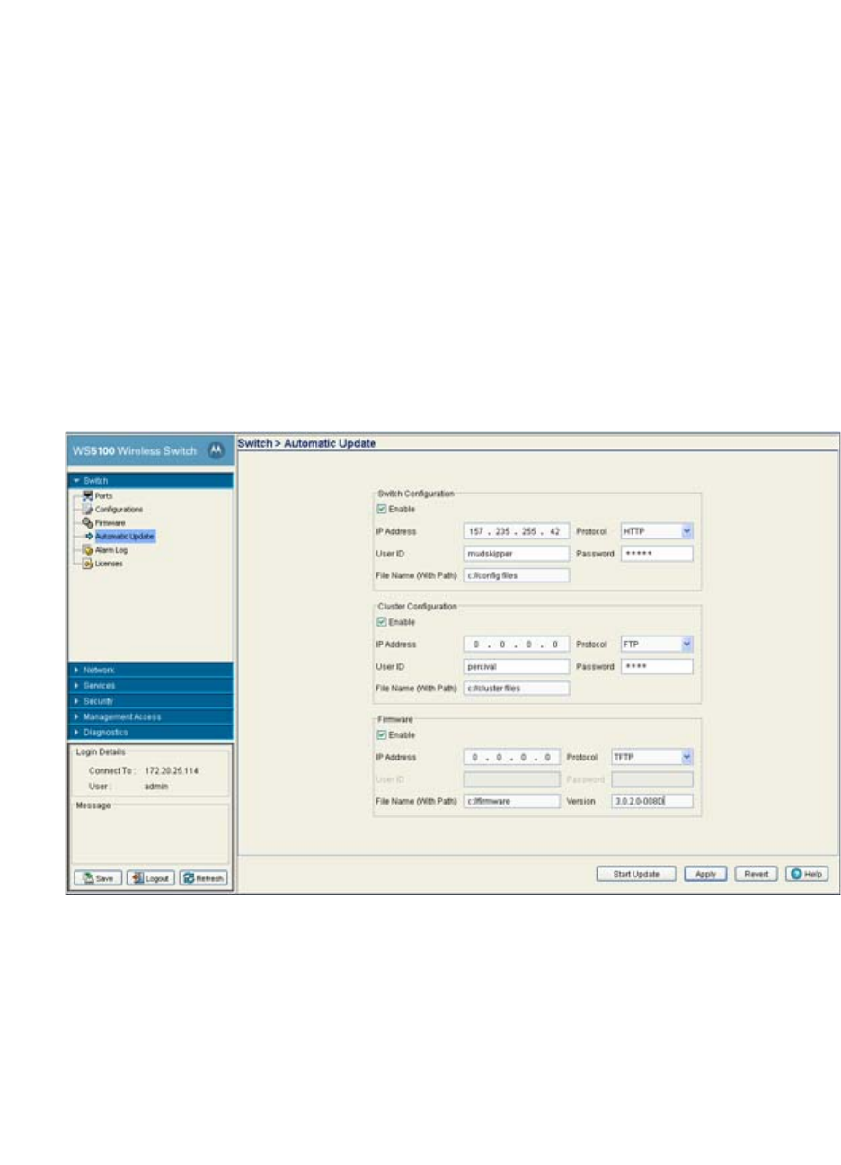Collapse the Switch menu section
This screenshot has height=1165, width=841.
coord(151,481)
